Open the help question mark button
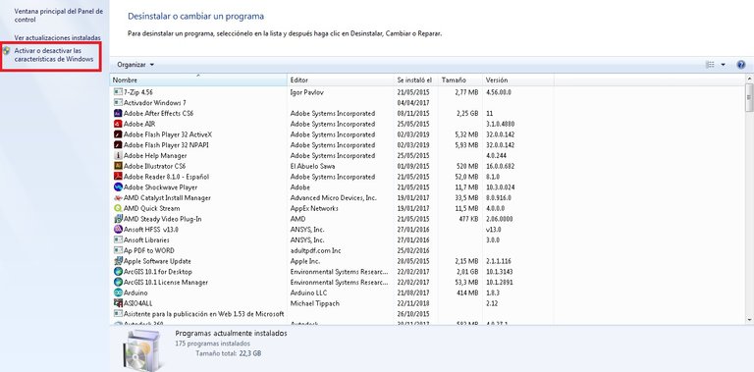 (x=741, y=65)
